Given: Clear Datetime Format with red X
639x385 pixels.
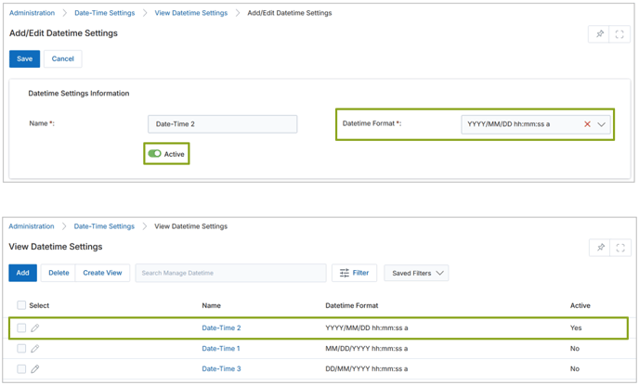Looking at the screenshot, I should [587, 124].
